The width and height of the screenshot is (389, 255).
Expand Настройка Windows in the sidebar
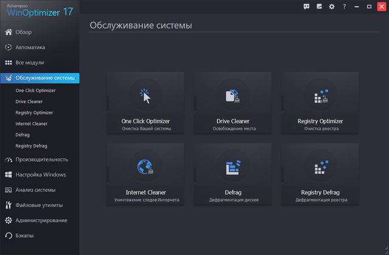pos(40,175)
